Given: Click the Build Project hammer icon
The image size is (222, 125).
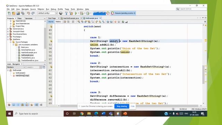Looking at the screenshot, I should tap(66, 13).
